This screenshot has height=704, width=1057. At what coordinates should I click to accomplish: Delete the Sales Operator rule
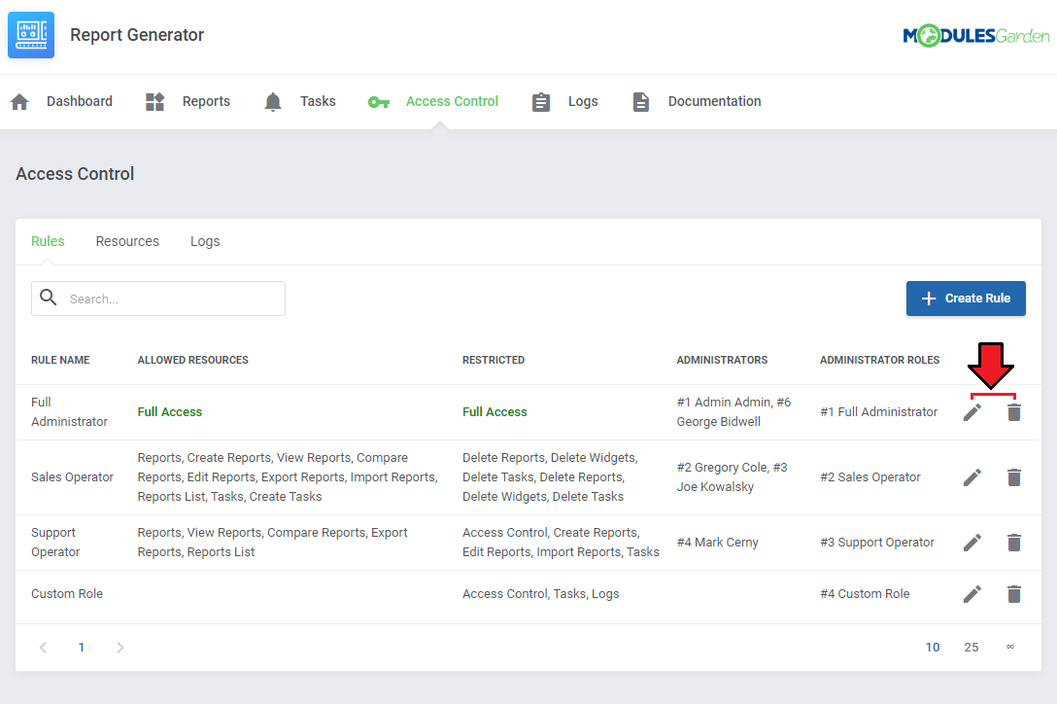click(x=1014, y=477)
